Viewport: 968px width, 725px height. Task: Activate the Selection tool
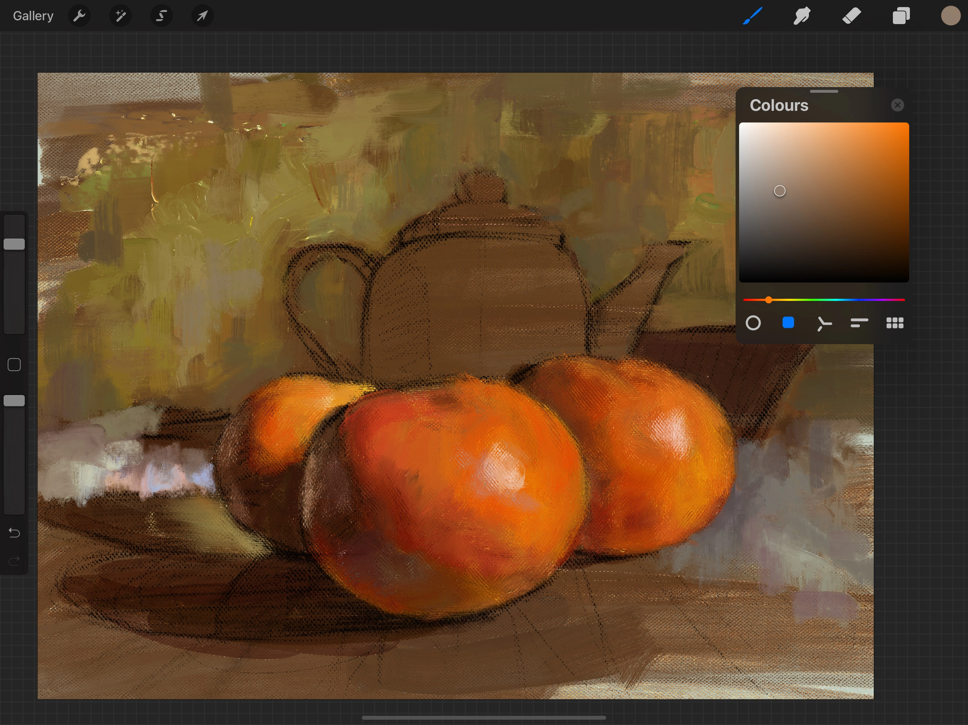pos(162,16)
